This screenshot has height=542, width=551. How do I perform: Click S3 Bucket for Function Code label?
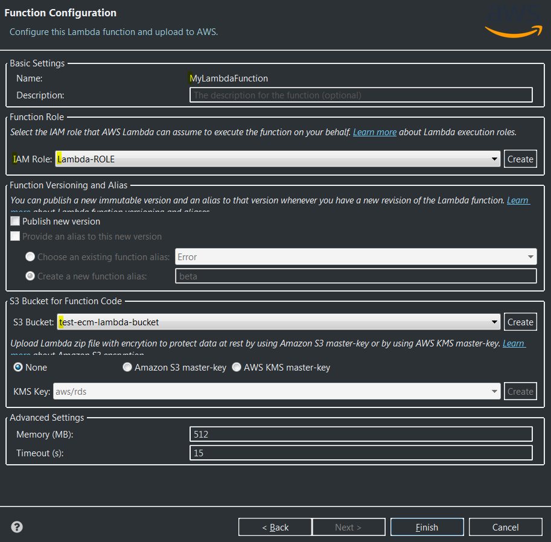(x=66, y=301)
